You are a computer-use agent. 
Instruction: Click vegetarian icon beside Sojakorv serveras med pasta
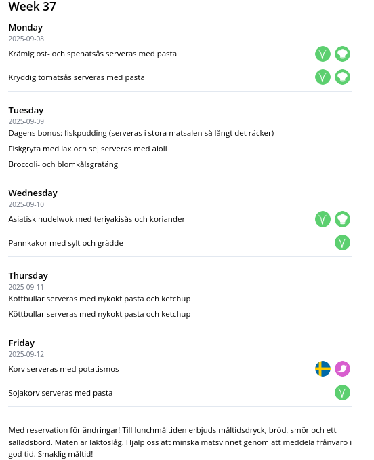pos(342,393)
